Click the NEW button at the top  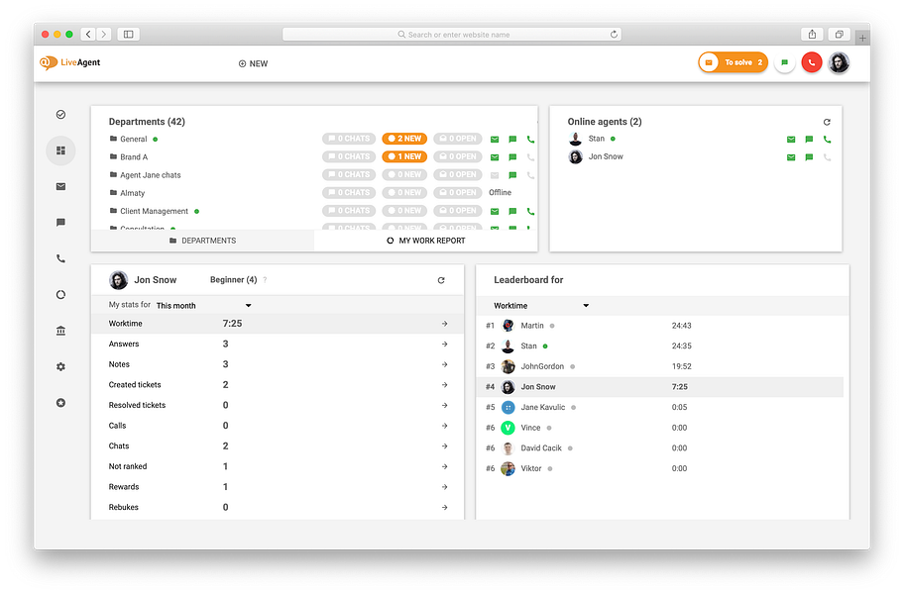[x=253, y=63]
